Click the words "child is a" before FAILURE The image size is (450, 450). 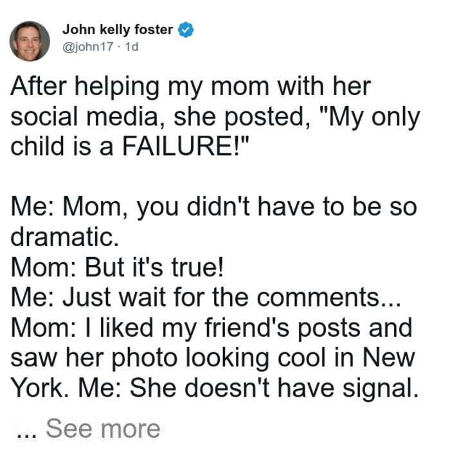(x=62, y=146)
